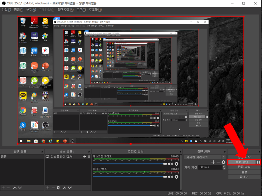
Task: Select 장면 in the scene list
Action: (x=22, y=157)
